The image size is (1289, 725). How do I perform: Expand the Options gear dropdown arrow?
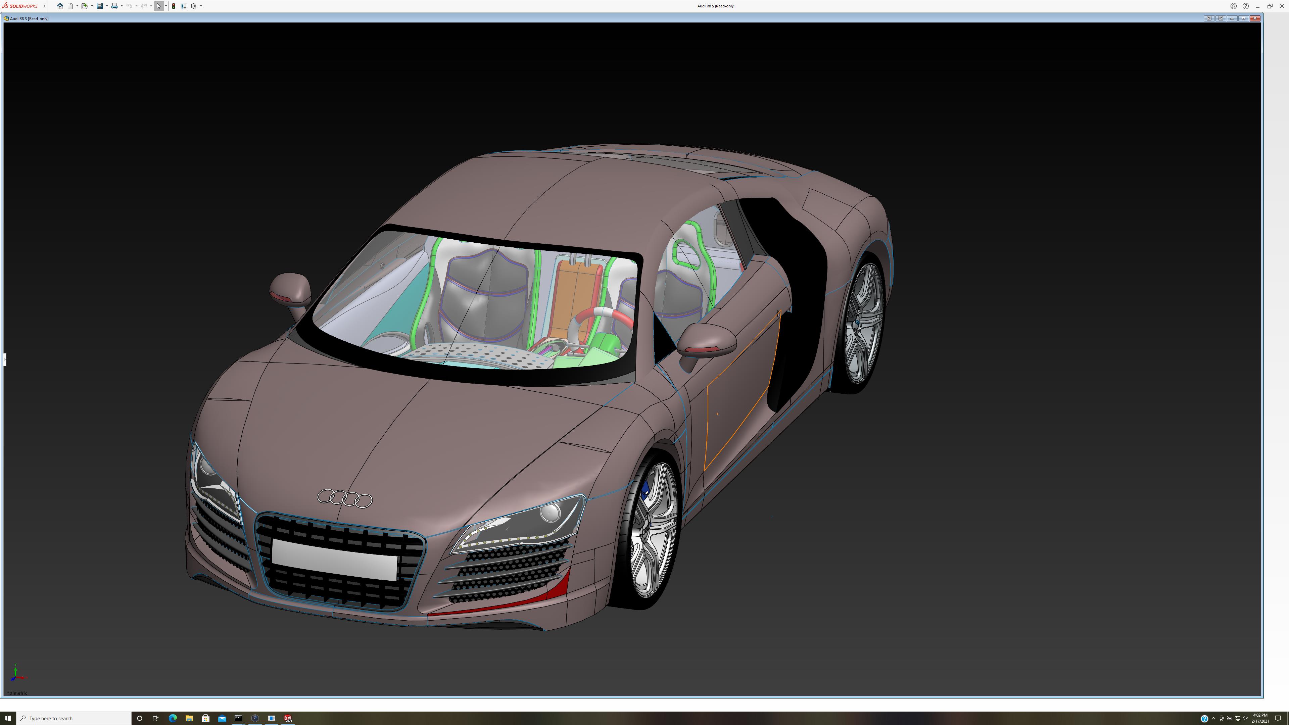(201, 6)
